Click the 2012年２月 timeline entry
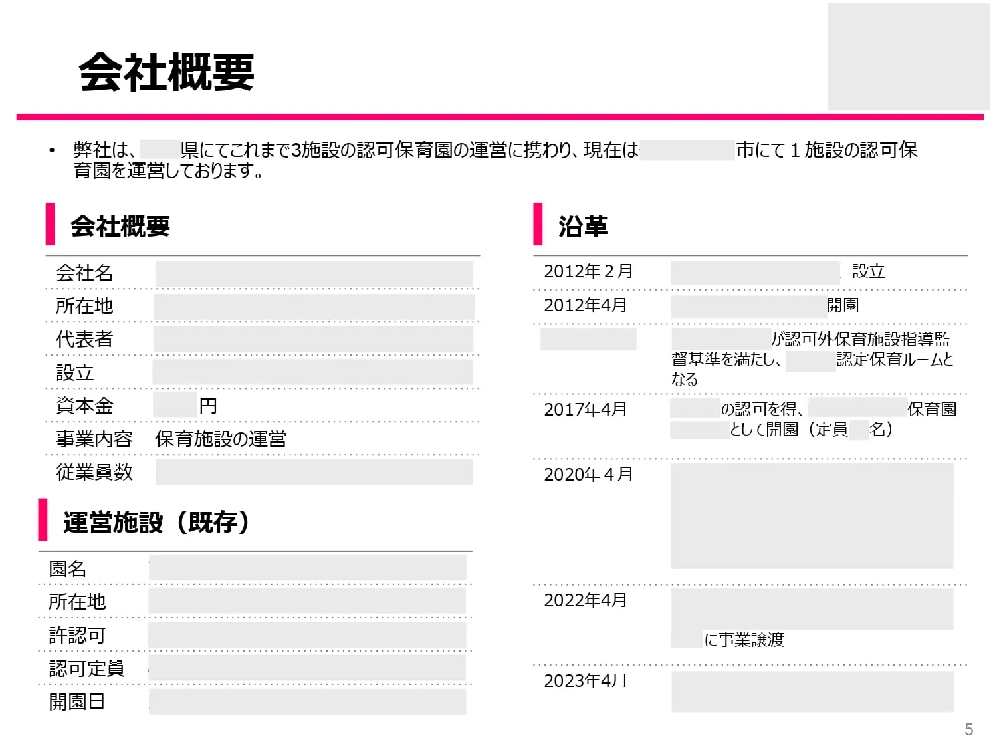This screenshot has height=748, width=997. pos(588,271)
